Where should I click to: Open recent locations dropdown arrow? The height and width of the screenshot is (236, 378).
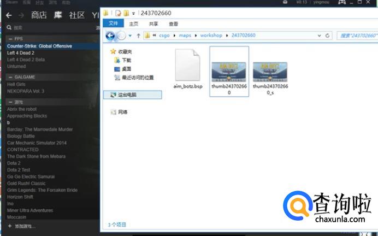click(x=130, y=36)
